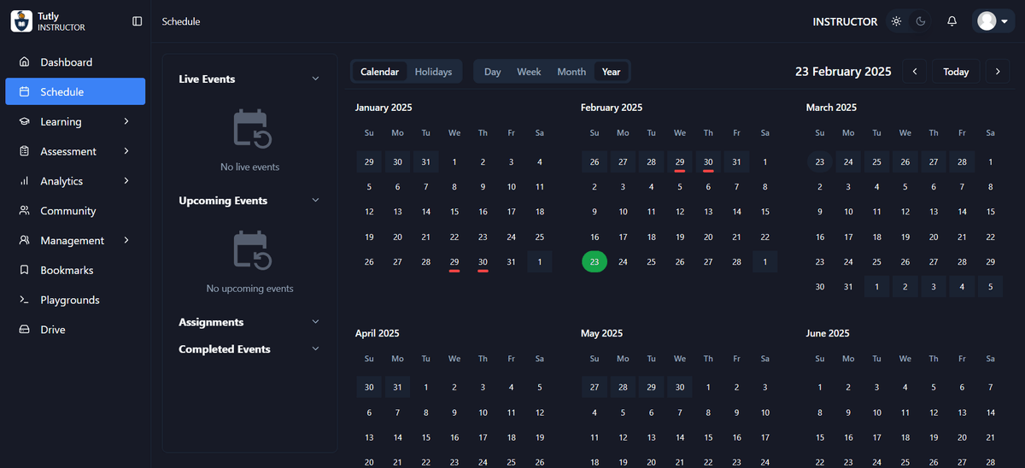Image resolution: width=1025 pixels, height=468 pixels.
Task: Select February 14 in February 2025
Action: coord(736,212)
